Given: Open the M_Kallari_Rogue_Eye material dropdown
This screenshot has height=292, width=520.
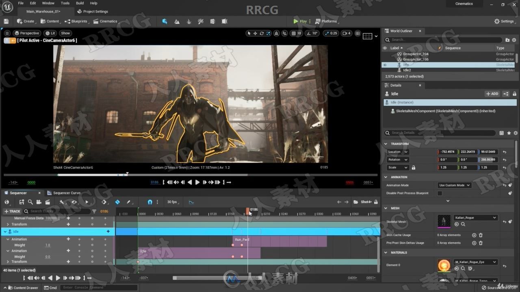Looking at the screenshot, I should [x=475, y=262].
